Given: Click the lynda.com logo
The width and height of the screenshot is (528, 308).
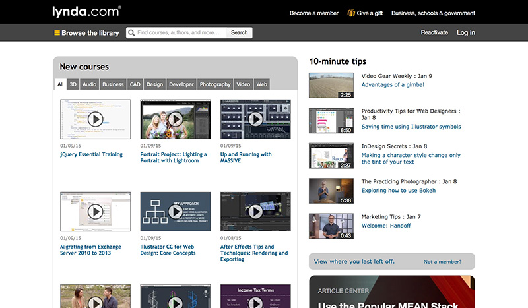Looking at the screenshot, I should [86, 11].
